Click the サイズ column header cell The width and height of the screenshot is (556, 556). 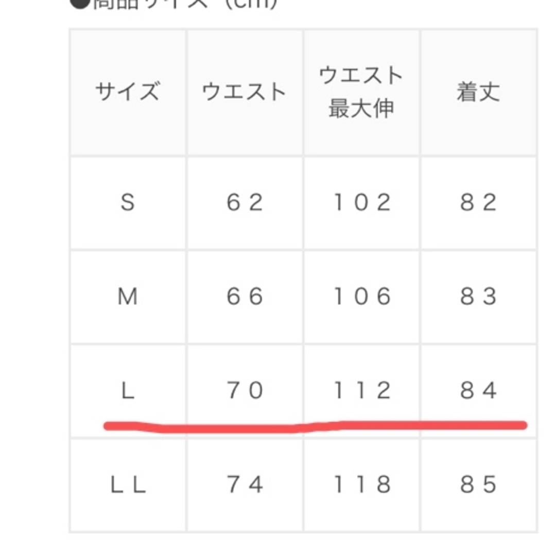[128, 92]
